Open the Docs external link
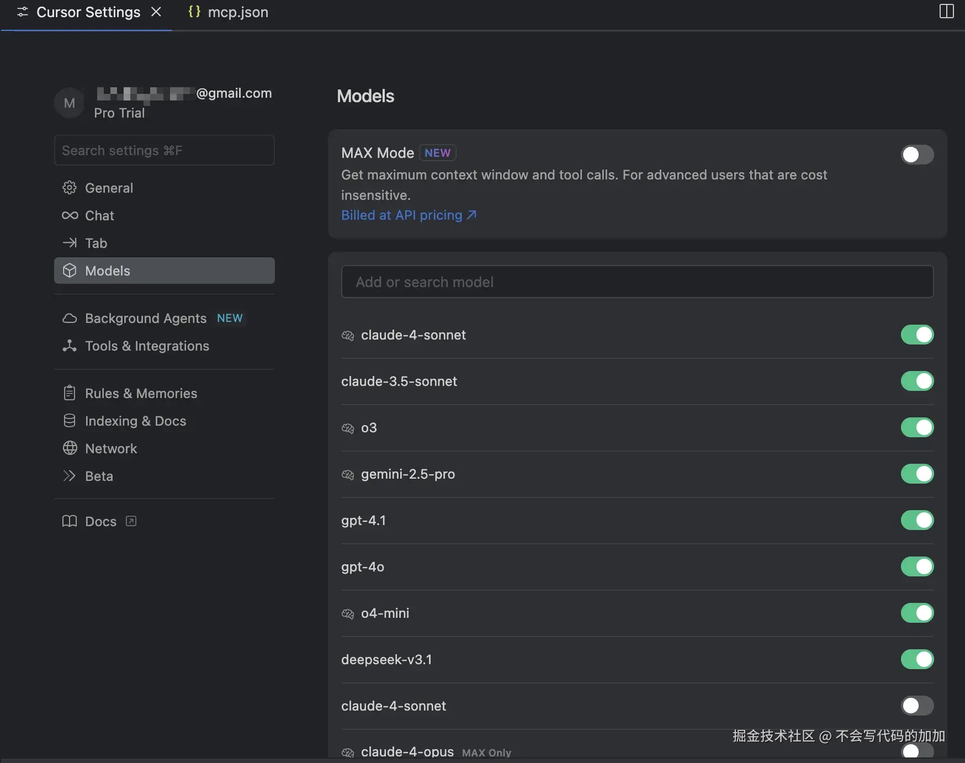 100,521
